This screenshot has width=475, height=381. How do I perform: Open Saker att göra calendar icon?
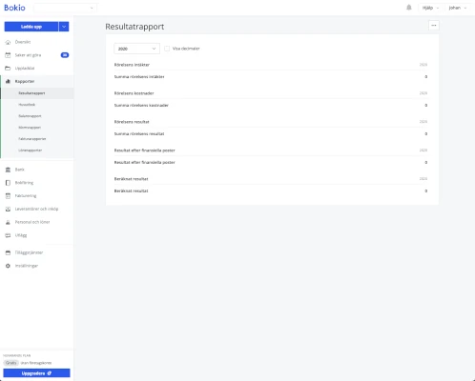[x=8, y=55]
